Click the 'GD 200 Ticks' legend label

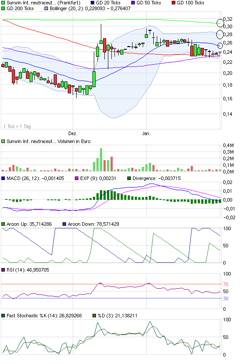pos(20,8)
